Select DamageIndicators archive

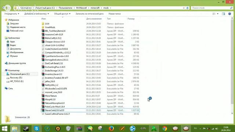point(57,60)
